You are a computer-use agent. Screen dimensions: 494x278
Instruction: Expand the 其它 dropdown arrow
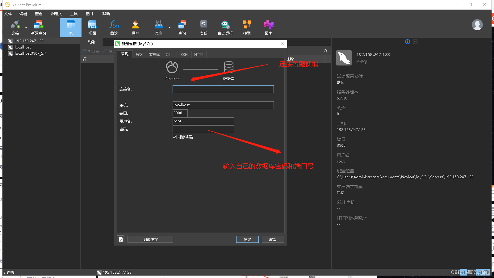coord(170,27)
